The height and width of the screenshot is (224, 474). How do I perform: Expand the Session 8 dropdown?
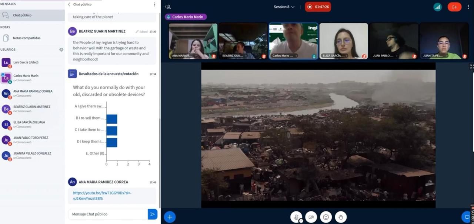pyautogui.click(x=284, y=7)
